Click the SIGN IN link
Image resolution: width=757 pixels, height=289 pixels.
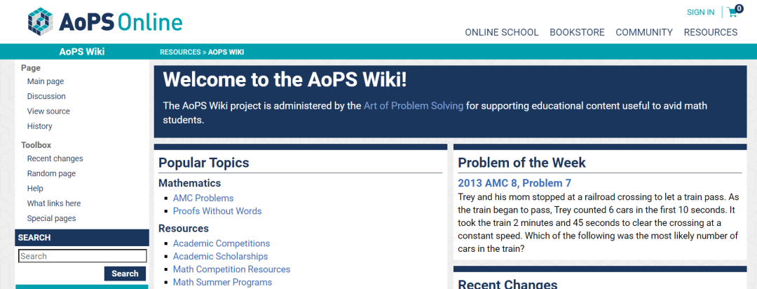point(700,12)
